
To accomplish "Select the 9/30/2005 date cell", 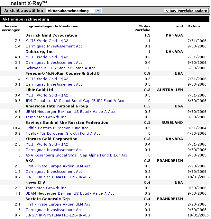I will click(x=197, y=155).
